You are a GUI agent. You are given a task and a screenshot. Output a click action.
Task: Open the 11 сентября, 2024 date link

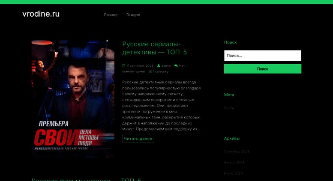tap(140, 66)
